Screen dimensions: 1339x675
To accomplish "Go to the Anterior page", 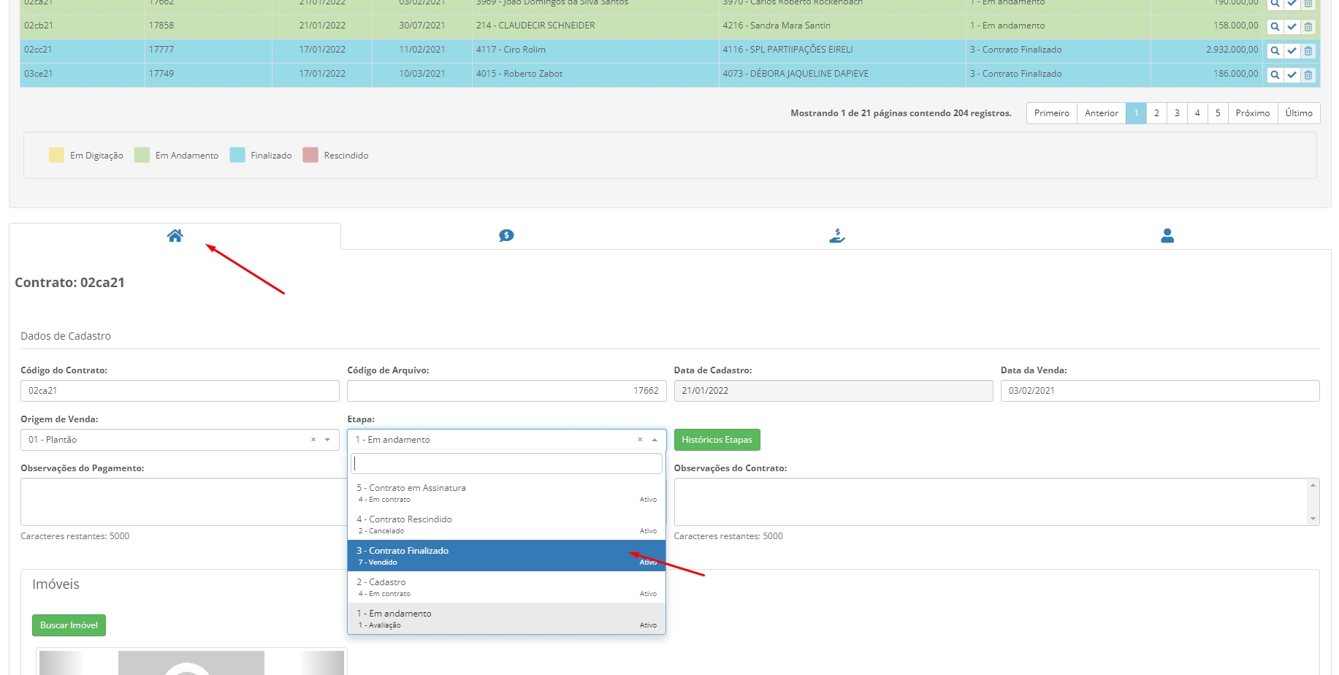I will pyautogui.click(x=1101, y=113).
